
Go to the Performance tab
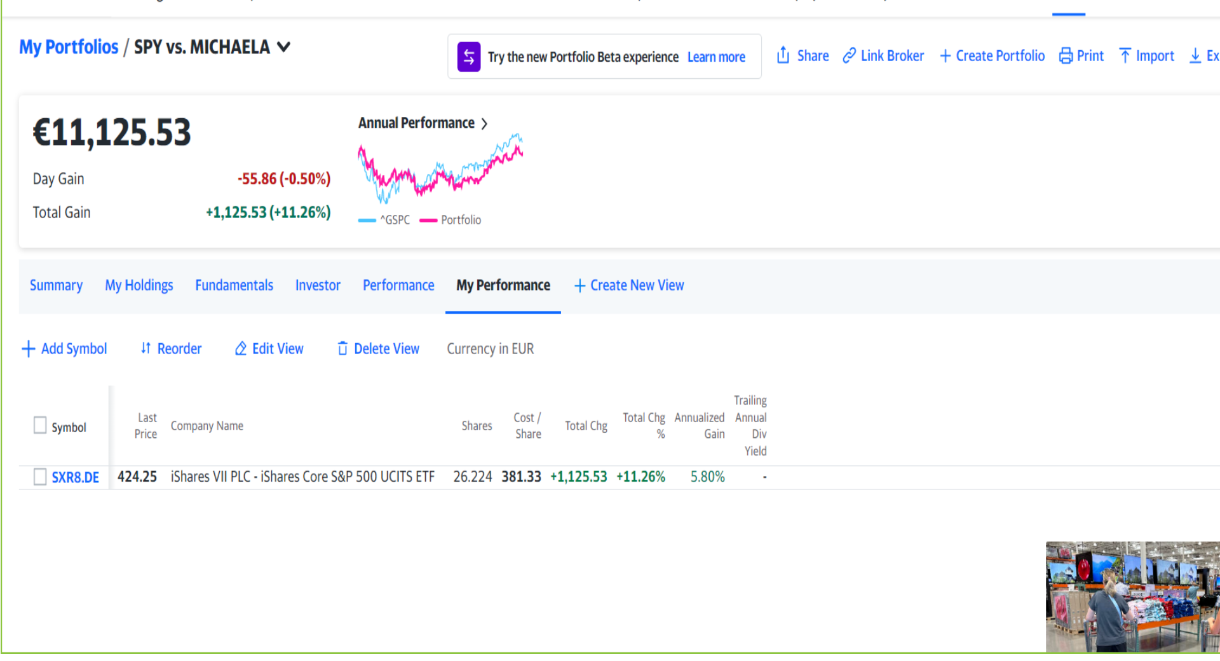pyautogui.click(x=398, y=285)
